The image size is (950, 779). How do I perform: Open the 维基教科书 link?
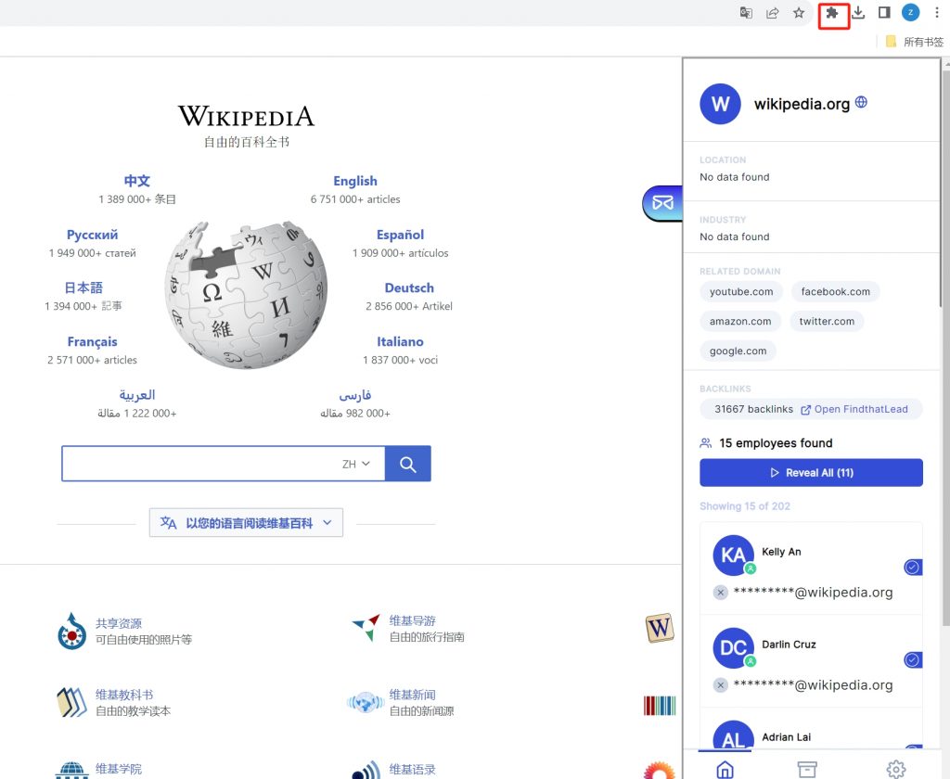(x=124, y=695)
